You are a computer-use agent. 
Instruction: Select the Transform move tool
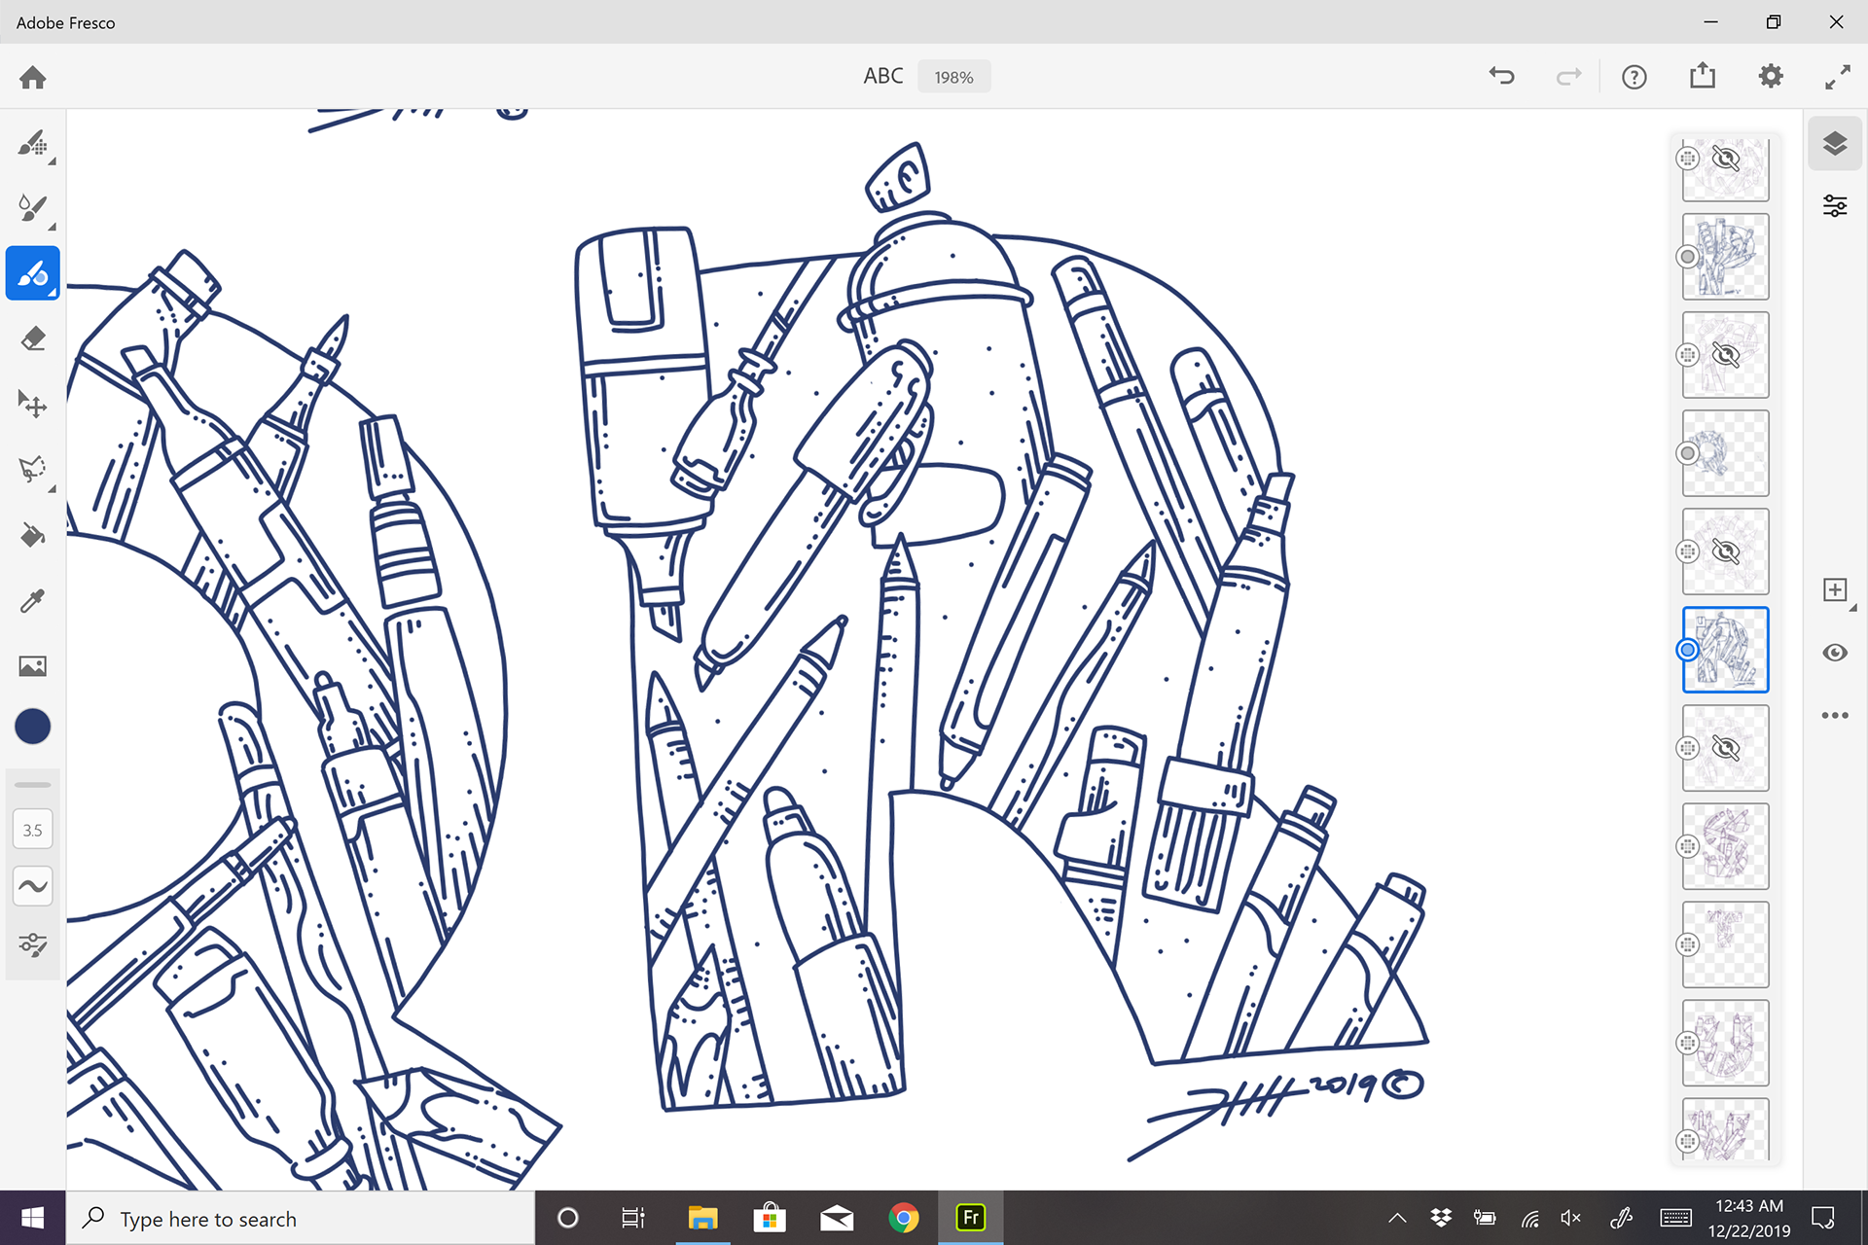33,404
